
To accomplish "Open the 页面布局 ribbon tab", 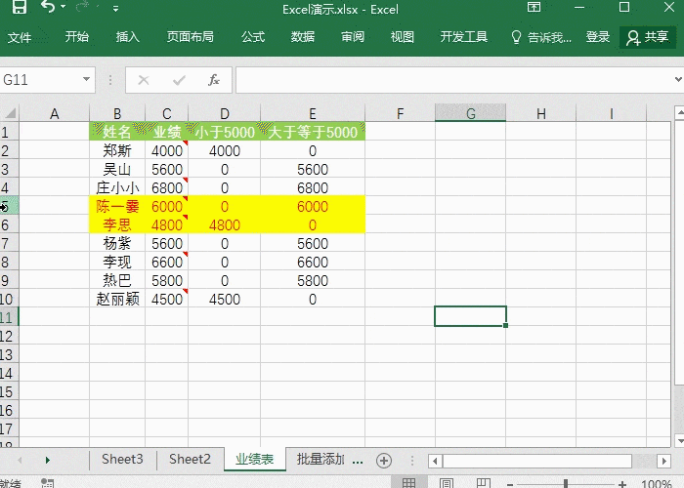I will [x=191, y=37].
